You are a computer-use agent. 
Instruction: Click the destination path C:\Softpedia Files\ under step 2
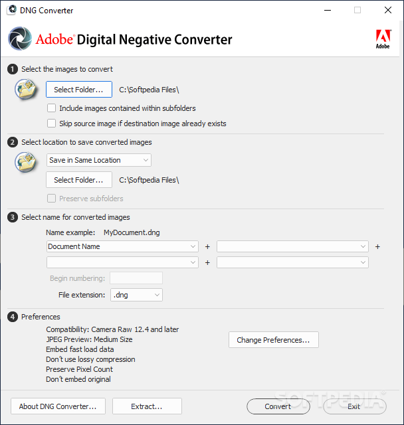coord(149,180)
